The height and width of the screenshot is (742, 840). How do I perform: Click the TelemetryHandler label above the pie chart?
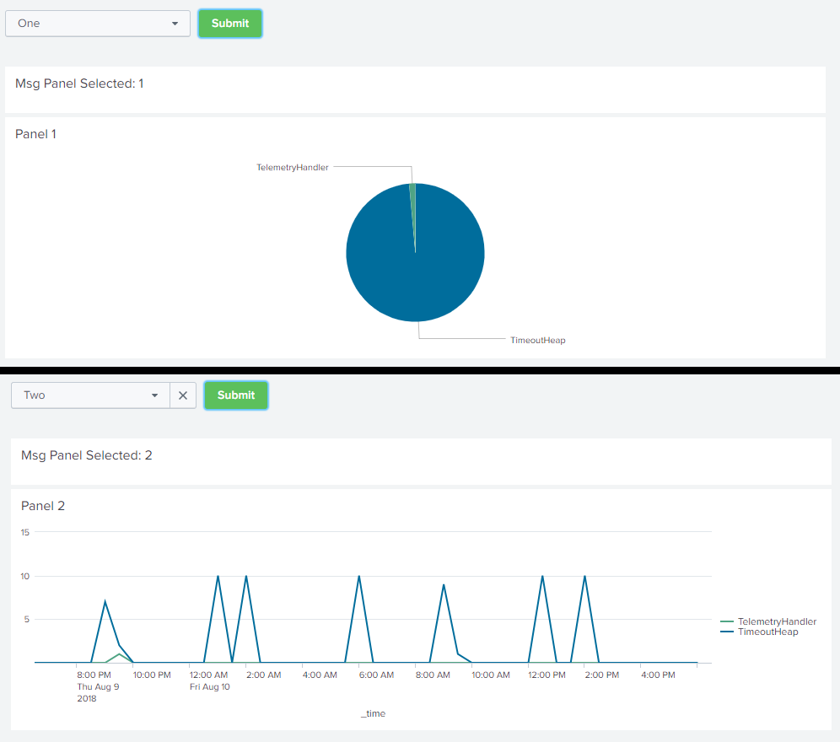pos(293,168)
